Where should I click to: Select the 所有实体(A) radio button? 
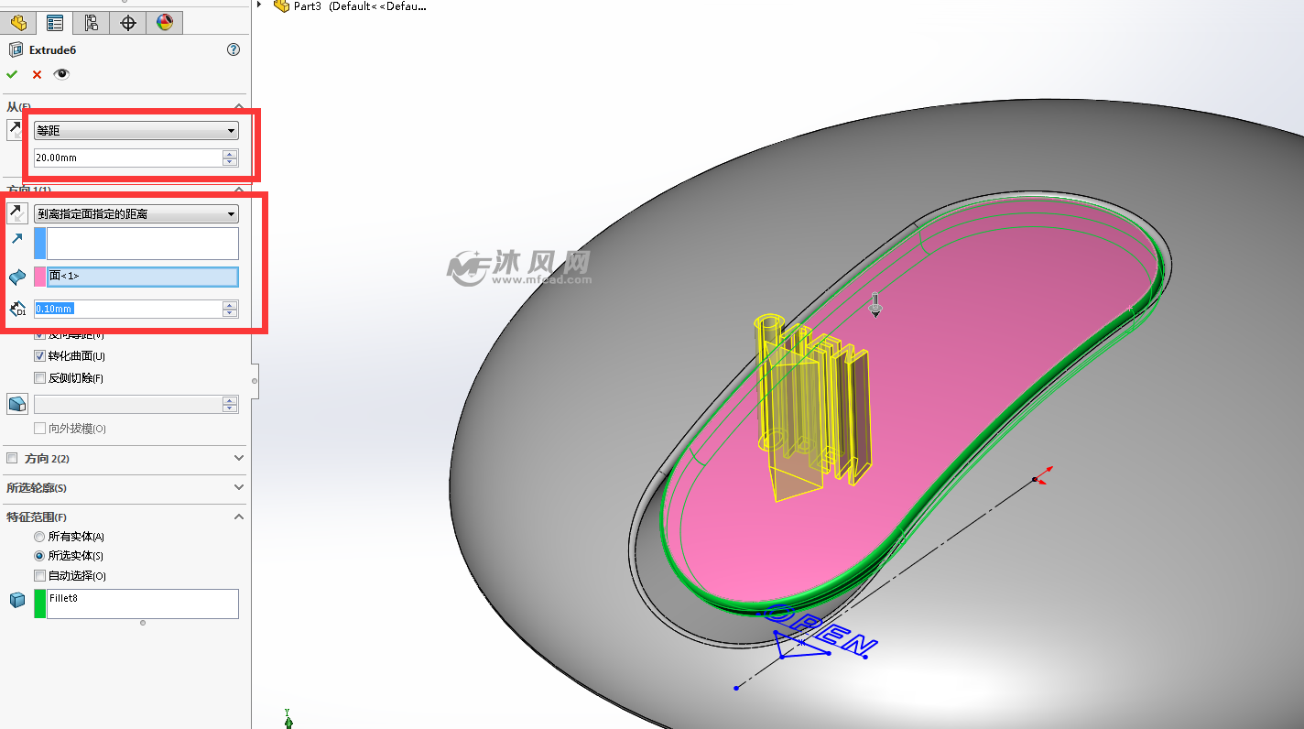pyautogui.click(x=39, y=537)
